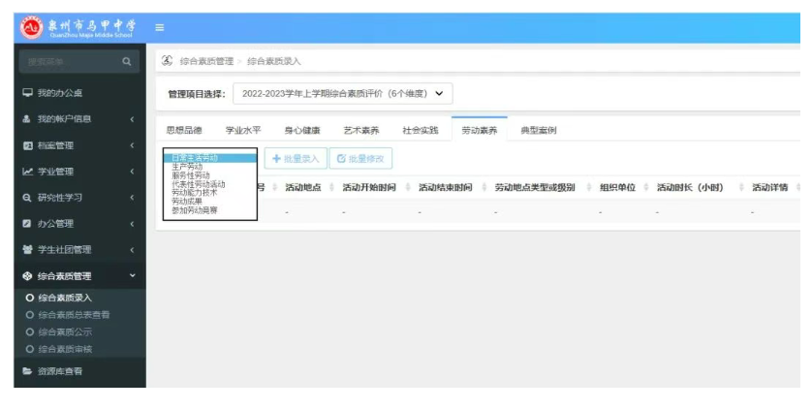Open 资源库查看 folder in sidebar

pos(59,370)
